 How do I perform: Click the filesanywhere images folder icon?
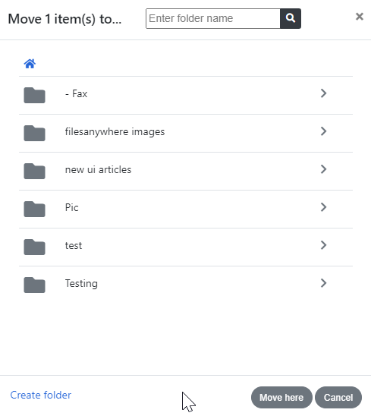[x=34, y=133]
